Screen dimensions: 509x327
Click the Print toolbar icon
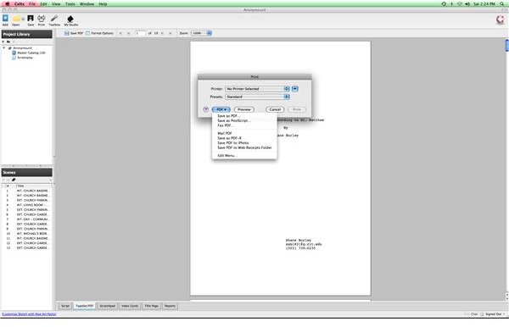point(42,19)
